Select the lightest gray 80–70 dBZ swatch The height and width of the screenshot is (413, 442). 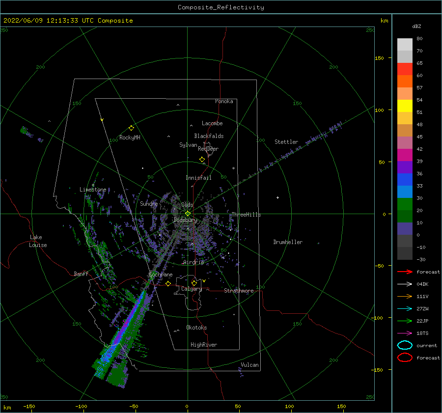point(405,45)
